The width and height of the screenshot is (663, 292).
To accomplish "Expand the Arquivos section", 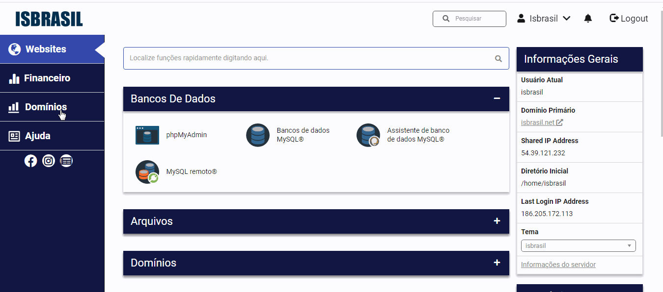I will pyautogui.click(x=497, y=221).
